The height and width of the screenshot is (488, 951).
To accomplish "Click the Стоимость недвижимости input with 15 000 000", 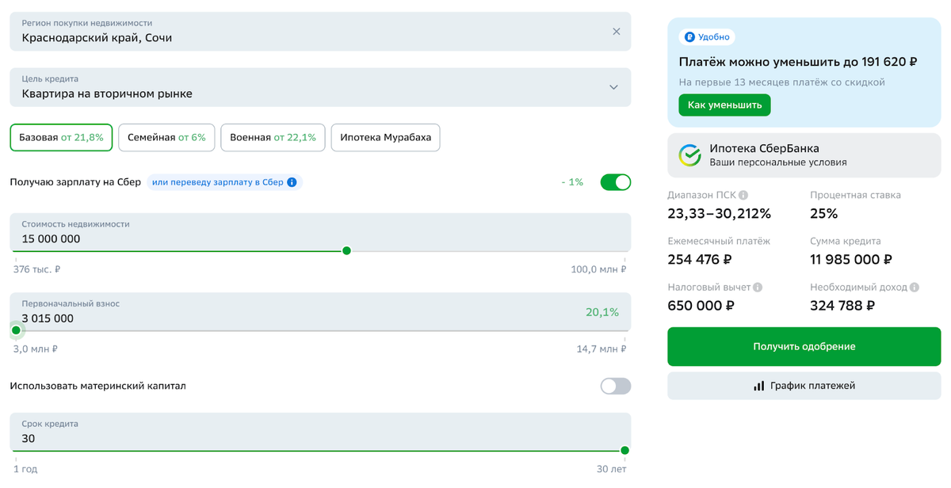I will (x=320, y=232).
